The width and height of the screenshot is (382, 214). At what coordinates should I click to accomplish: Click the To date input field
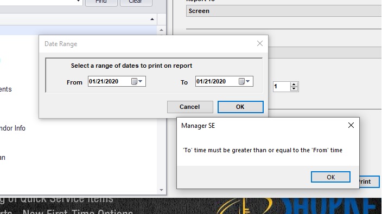(x=224, y=81)
